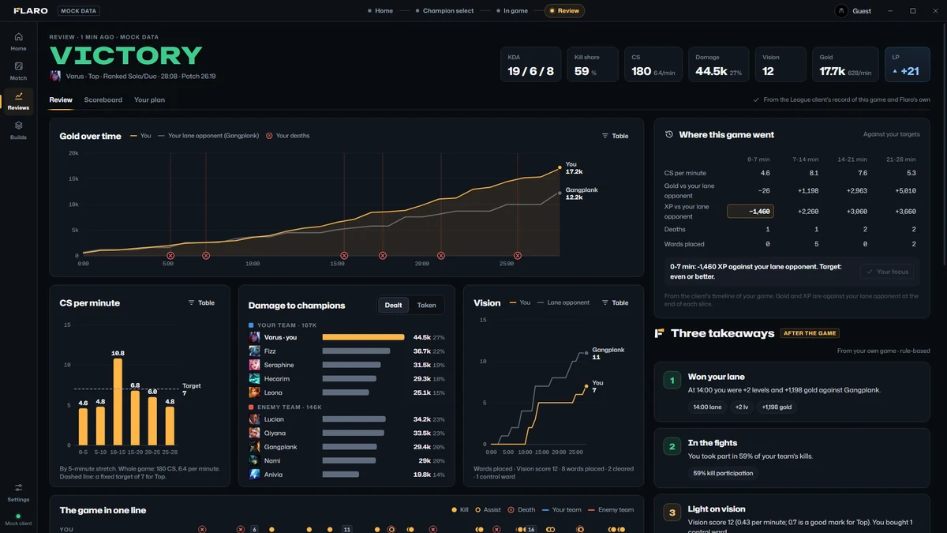Click the Varus damage bar at 44.5k
The height and width of the screenshot is (533, 947).
(x=363, y=337)
